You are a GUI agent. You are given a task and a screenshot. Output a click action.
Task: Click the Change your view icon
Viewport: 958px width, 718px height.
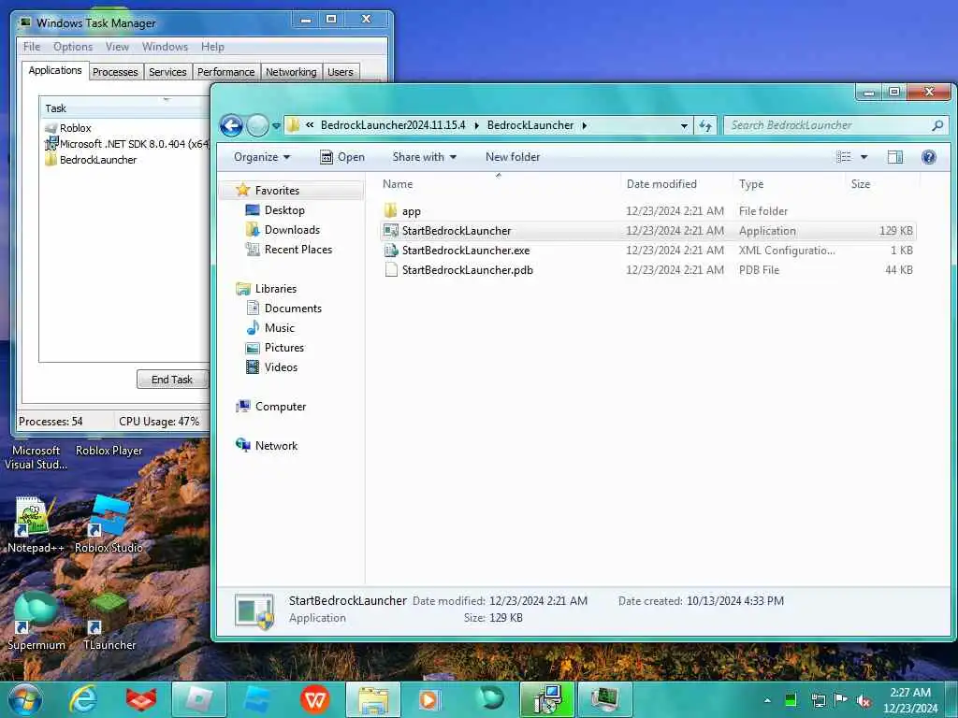point(843,157)
